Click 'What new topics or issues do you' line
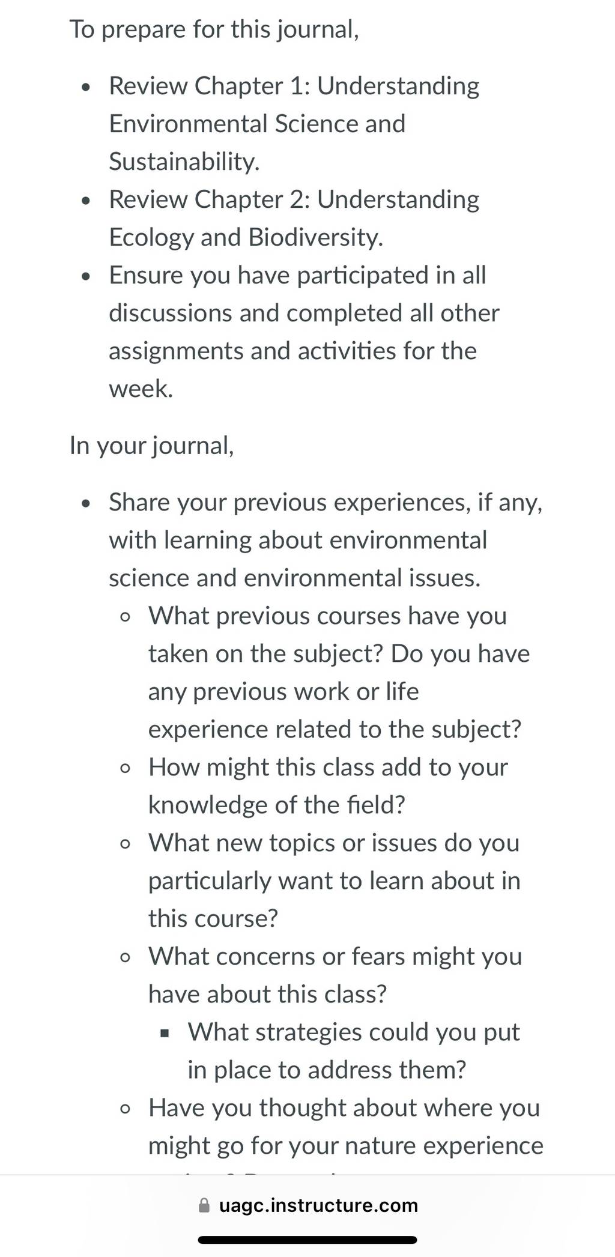615x1257 pixels. tap(333, 843)
